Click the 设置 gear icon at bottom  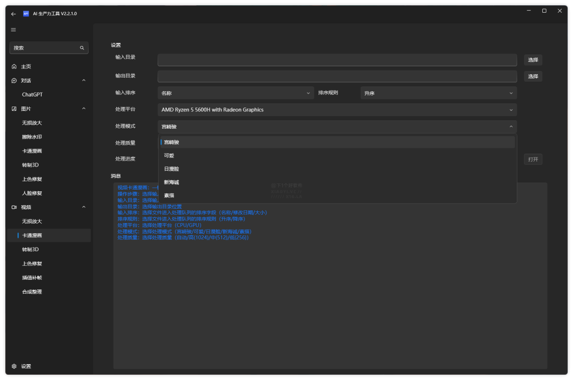coord(14,366)
